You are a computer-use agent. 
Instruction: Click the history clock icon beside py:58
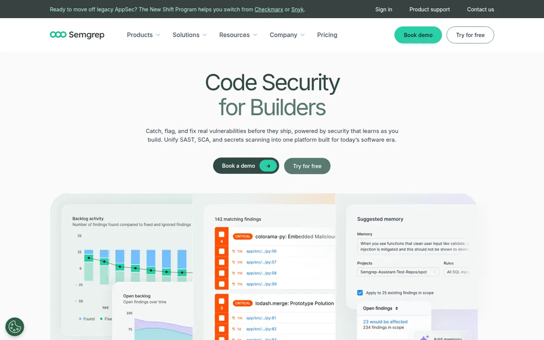point(234,273)
